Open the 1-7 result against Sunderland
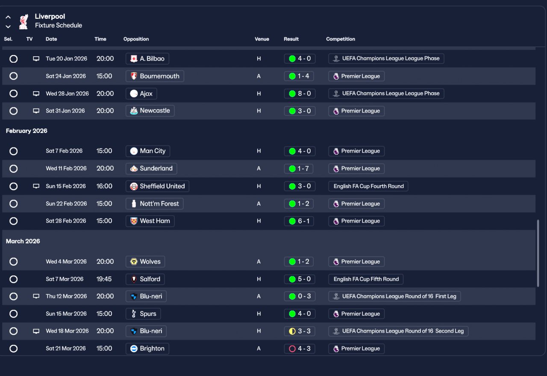This screenshot has width=547, height=376. 299,168
